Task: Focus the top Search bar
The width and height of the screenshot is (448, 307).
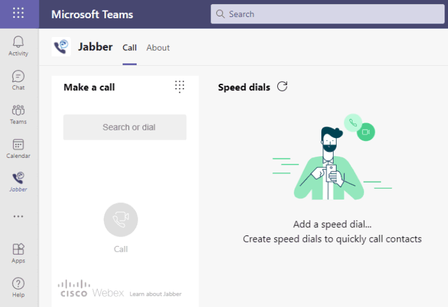Action: (x=327, y=14)
